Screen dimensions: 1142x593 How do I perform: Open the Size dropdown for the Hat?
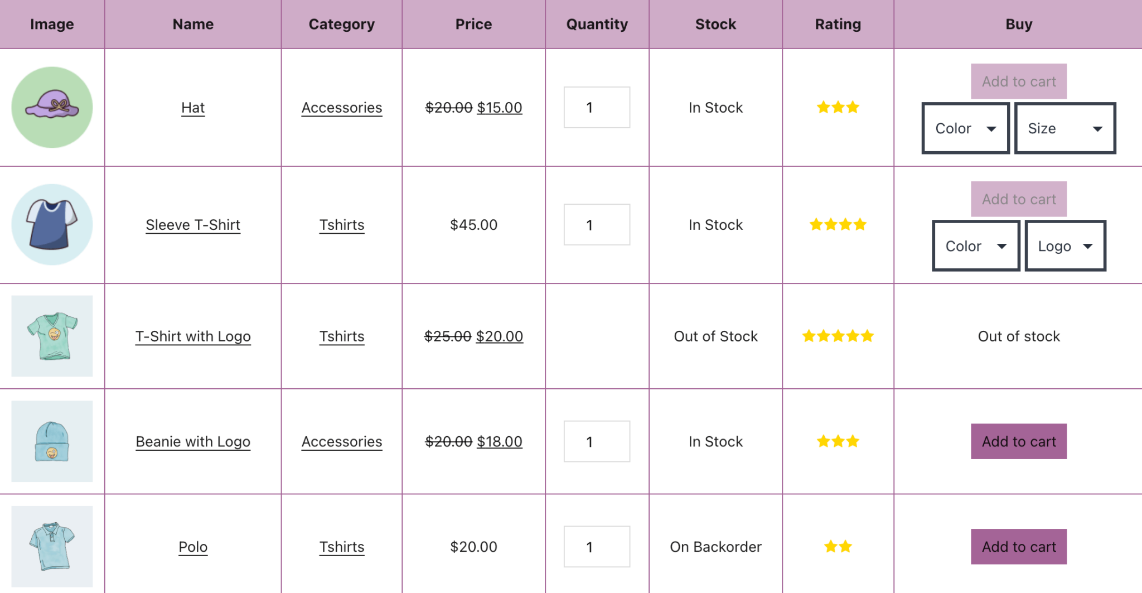point(1065,128)
